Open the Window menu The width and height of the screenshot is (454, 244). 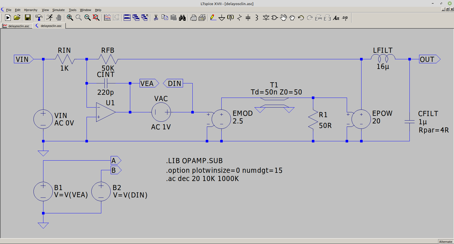coord(85,10)
